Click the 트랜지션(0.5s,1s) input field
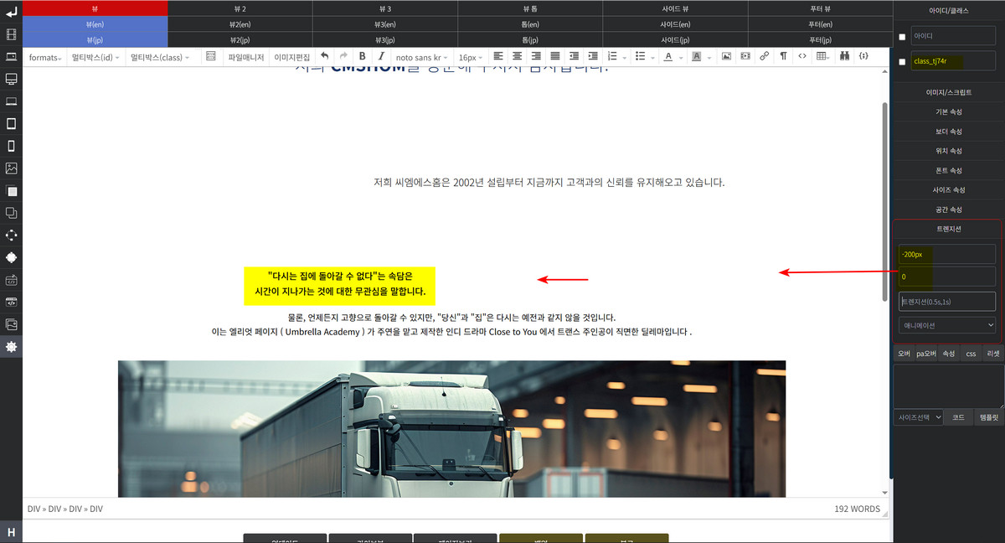 pos(947,301)
